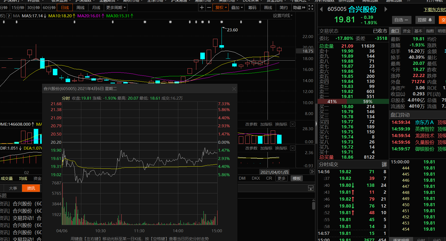Click the 下载东方财富 link
Image resolution: width=446 pixels, height=241 pixels.
pyautogui.click(x=435, y=10)
